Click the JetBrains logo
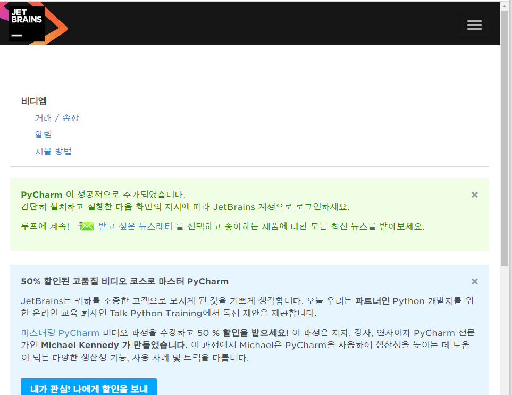 point(33,23)
